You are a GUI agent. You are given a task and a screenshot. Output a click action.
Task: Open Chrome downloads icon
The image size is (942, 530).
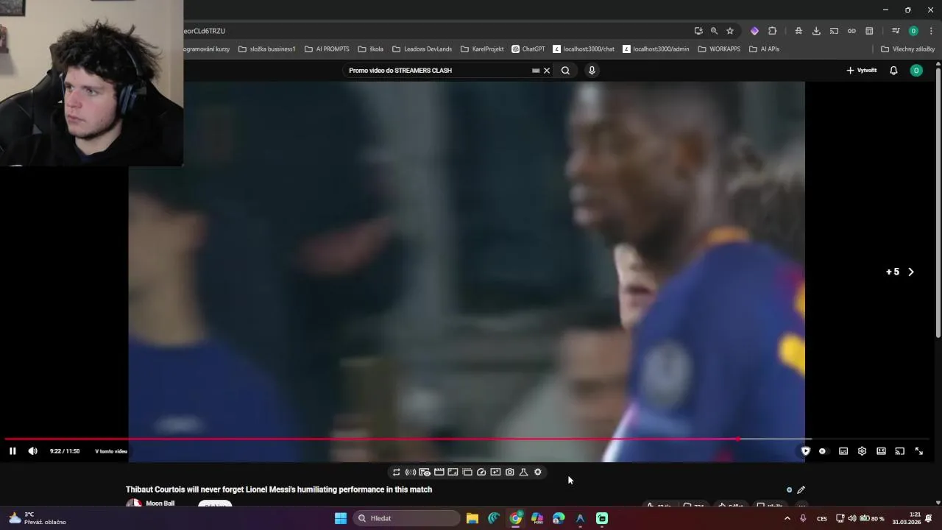pyautogui.click(x=816, y=31)
